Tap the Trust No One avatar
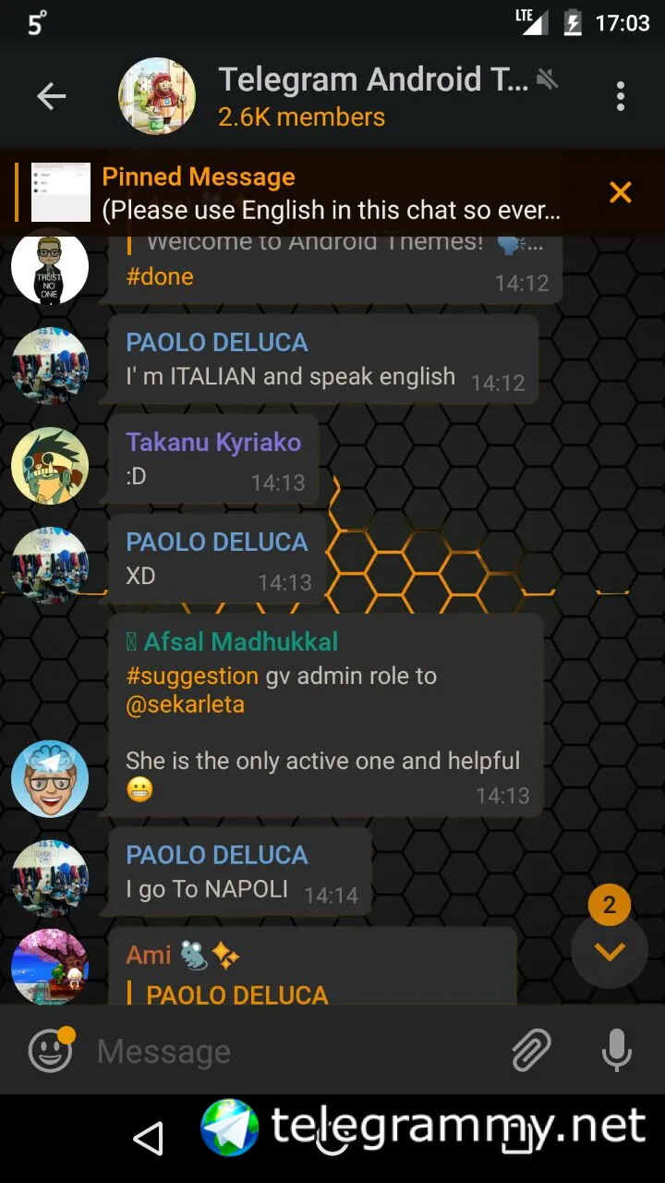 [50, 266]
